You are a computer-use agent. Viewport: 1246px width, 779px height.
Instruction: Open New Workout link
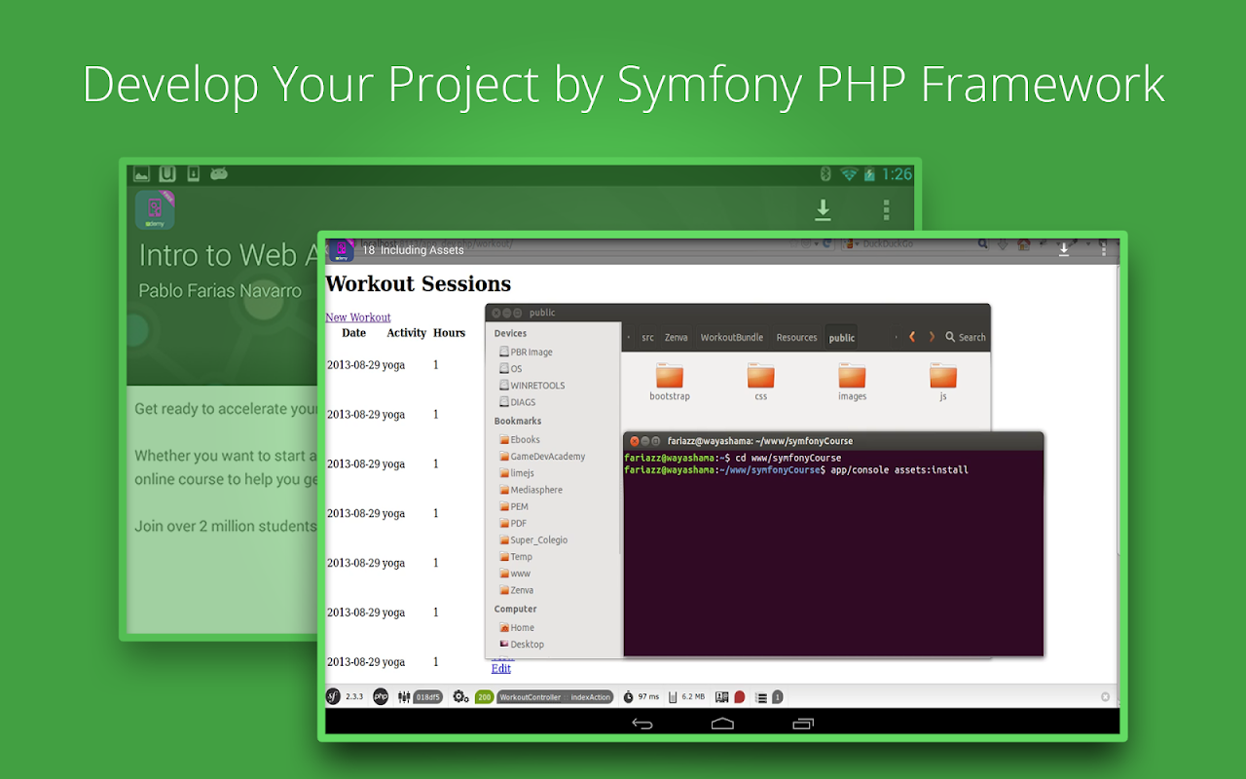click(x=358, y=317)
